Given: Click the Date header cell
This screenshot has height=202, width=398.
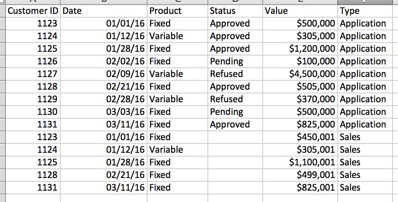Looking at the screenshot, I should (x=104, y=11).
